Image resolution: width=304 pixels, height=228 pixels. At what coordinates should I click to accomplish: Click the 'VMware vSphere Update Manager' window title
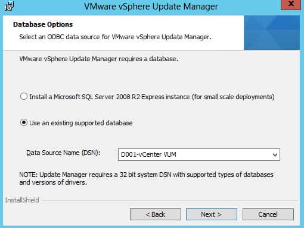[x=151, y=7]
